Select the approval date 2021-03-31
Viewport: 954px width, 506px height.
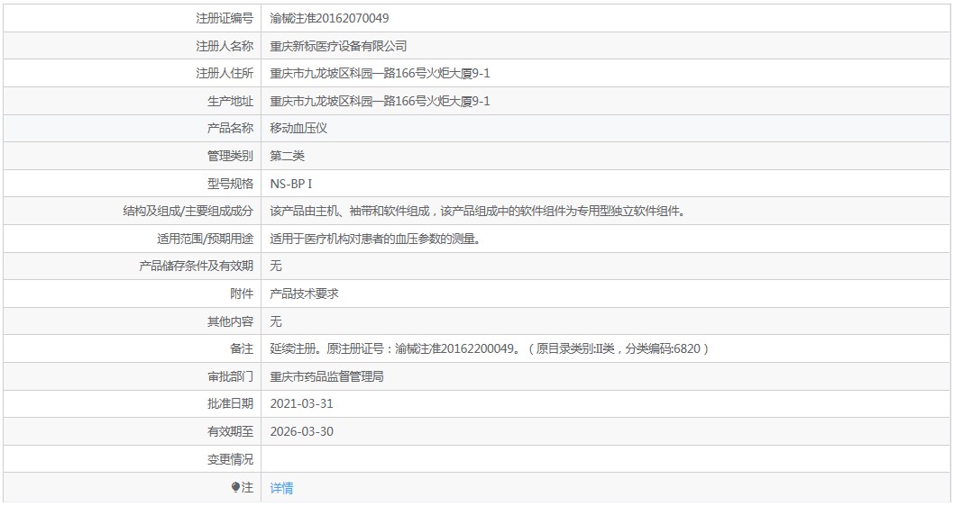(x=302, y=404)
